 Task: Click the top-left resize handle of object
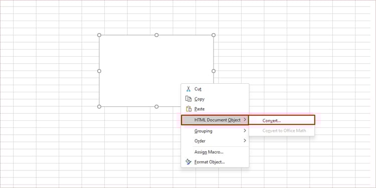click(x=99, y=35)
